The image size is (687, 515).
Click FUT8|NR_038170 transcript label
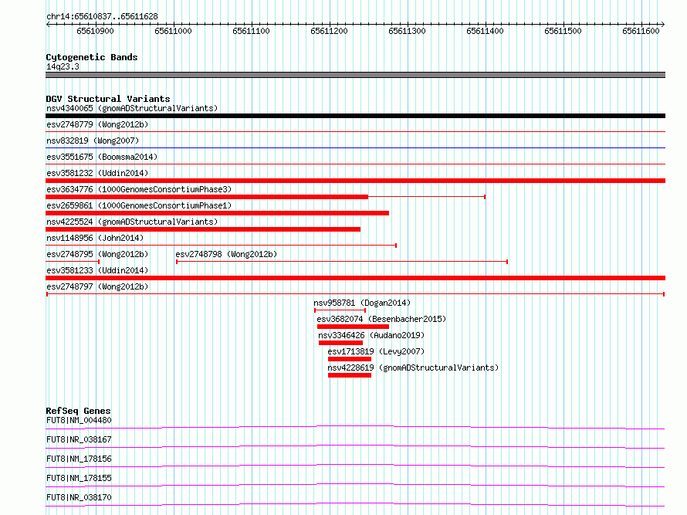coord(79,497)
